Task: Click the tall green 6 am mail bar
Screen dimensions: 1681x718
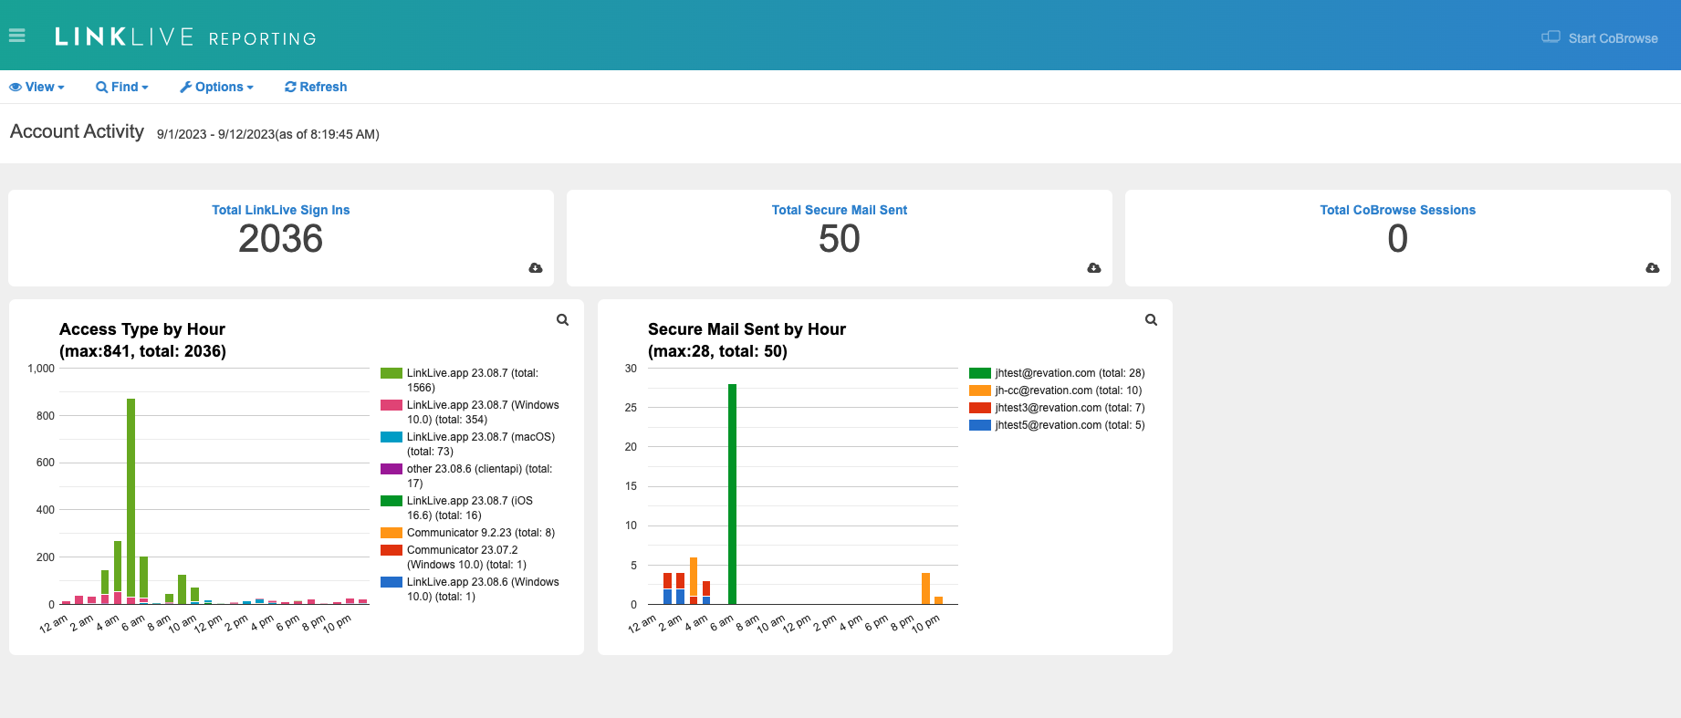Action: click(732, 493)
